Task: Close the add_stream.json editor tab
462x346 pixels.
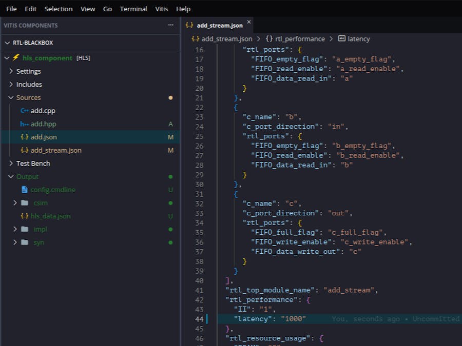Action: click(249, 22)
